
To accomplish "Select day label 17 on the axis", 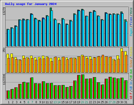I will 71,102.
